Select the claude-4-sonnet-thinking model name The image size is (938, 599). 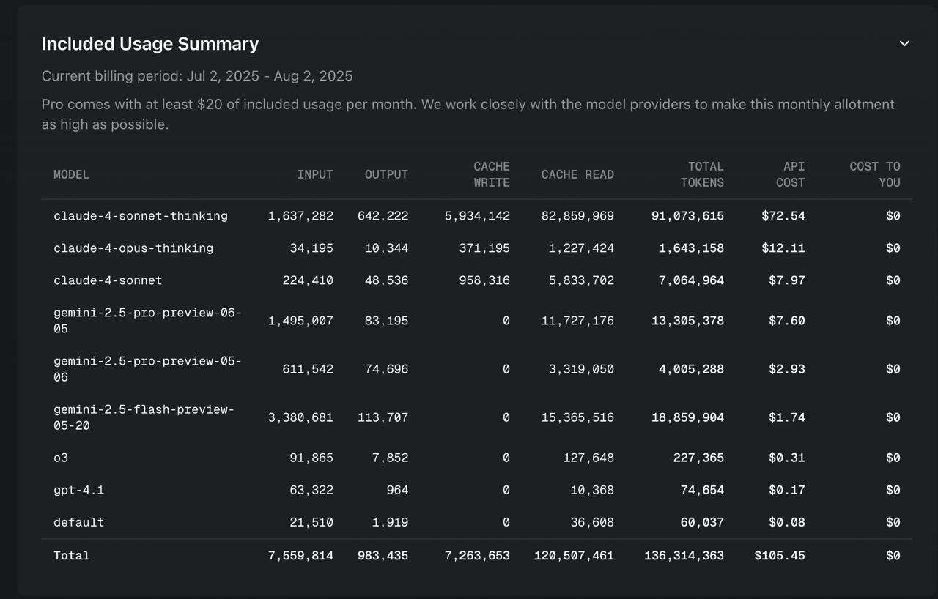click(x=141, y=216)
